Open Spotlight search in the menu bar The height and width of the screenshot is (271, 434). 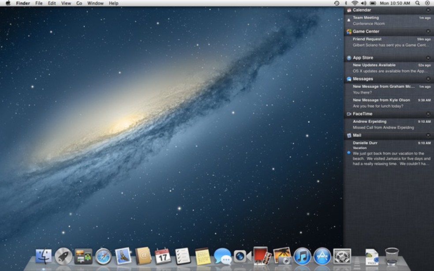pos(418,3)
